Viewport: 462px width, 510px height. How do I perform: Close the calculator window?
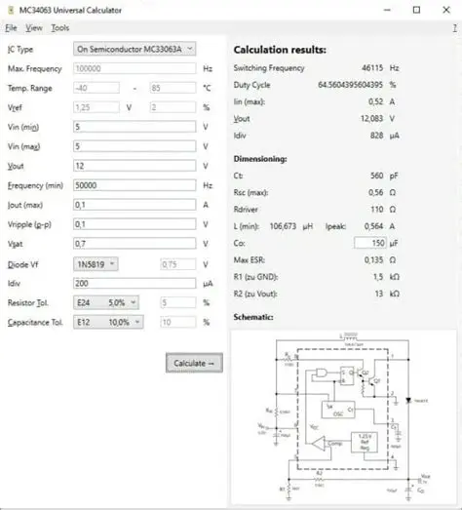click(446, 10)
